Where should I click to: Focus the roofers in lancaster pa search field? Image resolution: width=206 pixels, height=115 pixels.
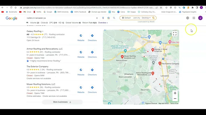60,18
